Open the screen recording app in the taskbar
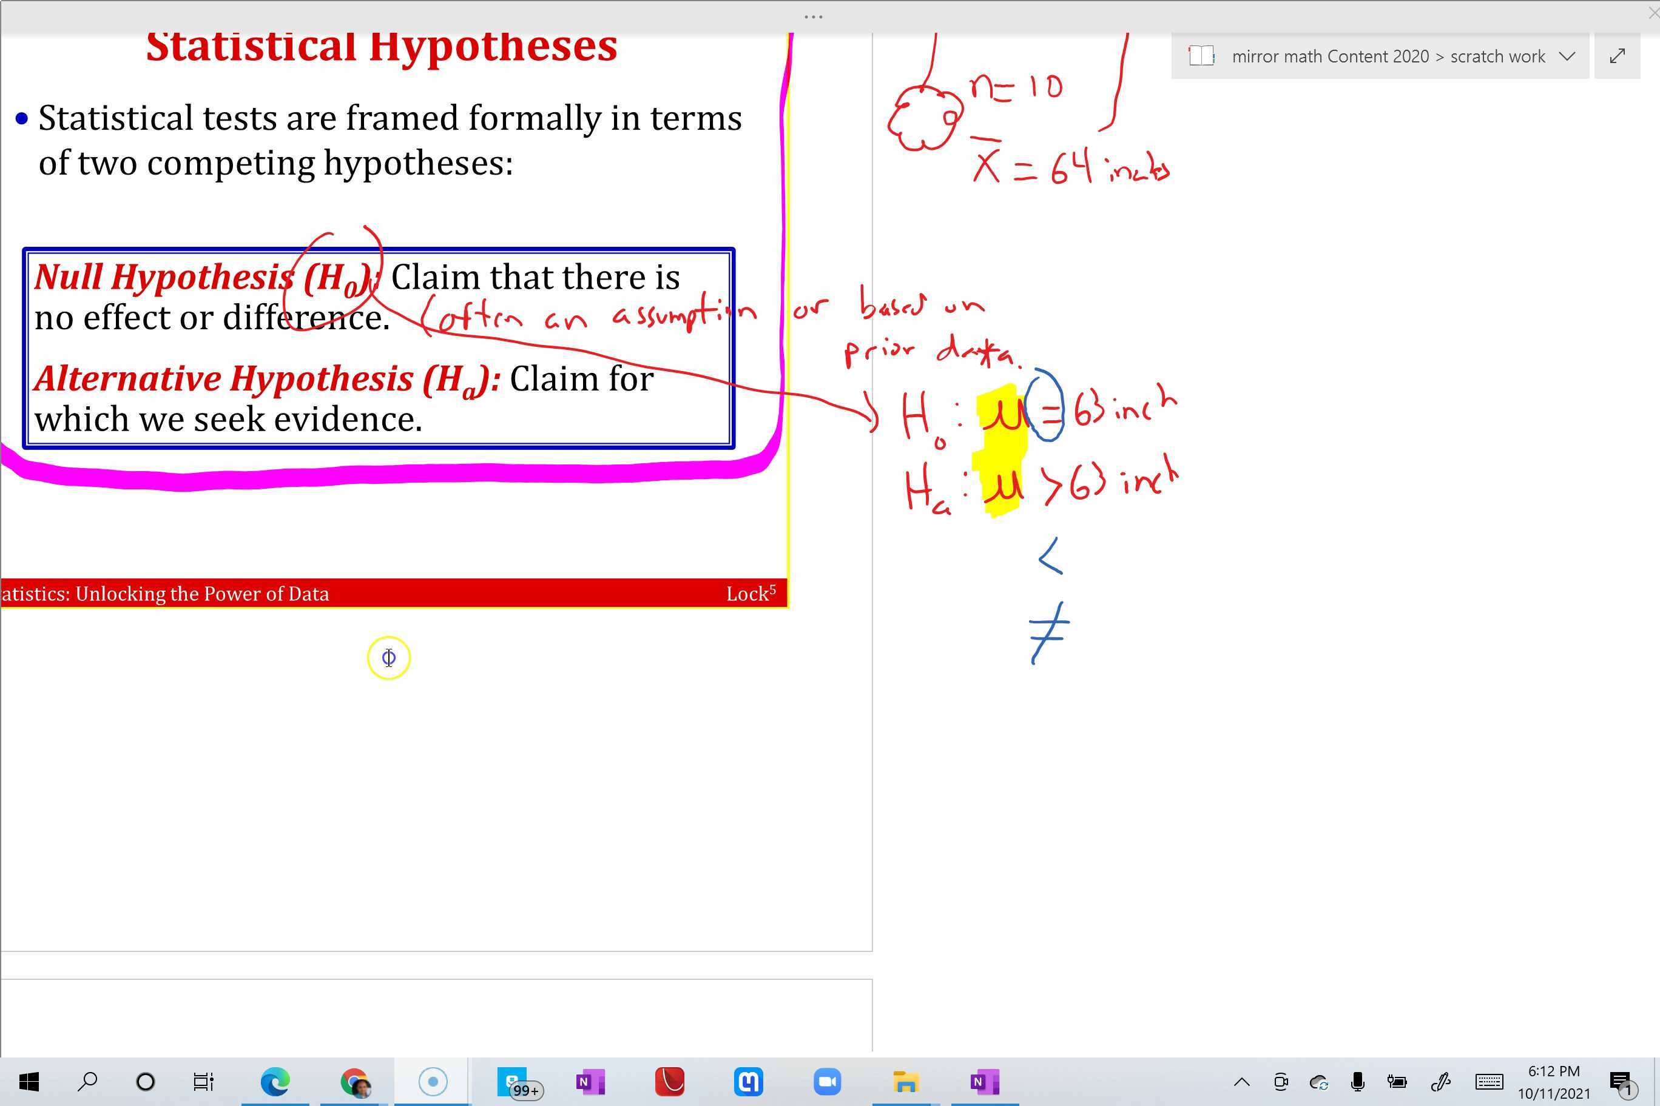This screenshot has height=1106, width=1660. coord(433,1081)
